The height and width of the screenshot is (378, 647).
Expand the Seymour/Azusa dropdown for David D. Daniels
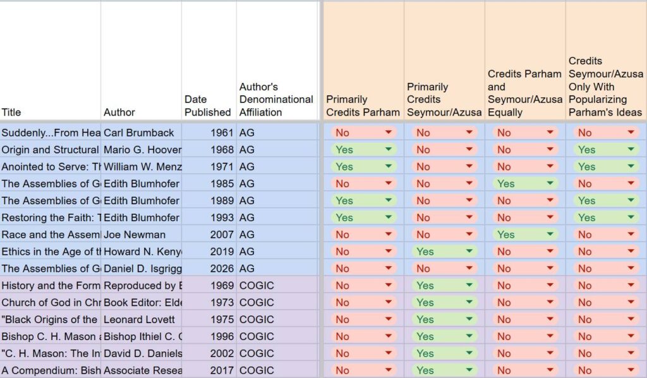click(468, 353)
